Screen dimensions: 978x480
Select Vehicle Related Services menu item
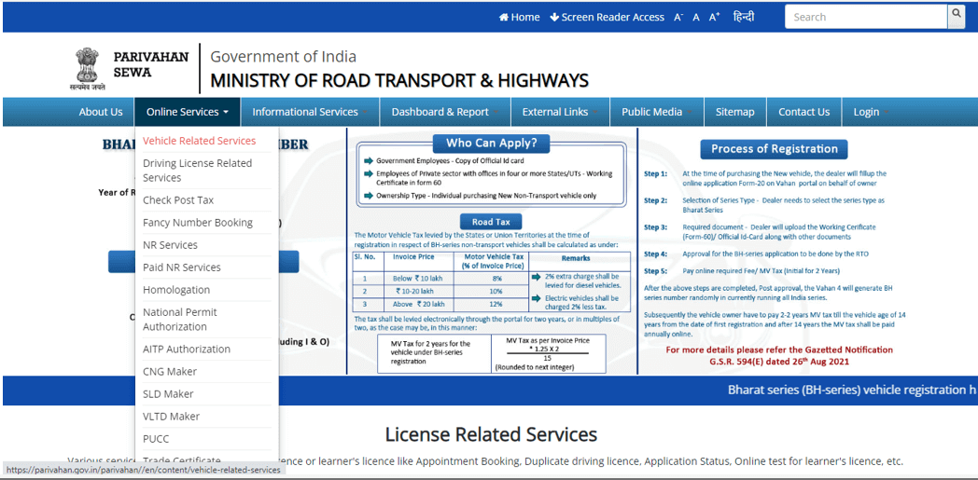pyautogui.click(x=199, y=141)
